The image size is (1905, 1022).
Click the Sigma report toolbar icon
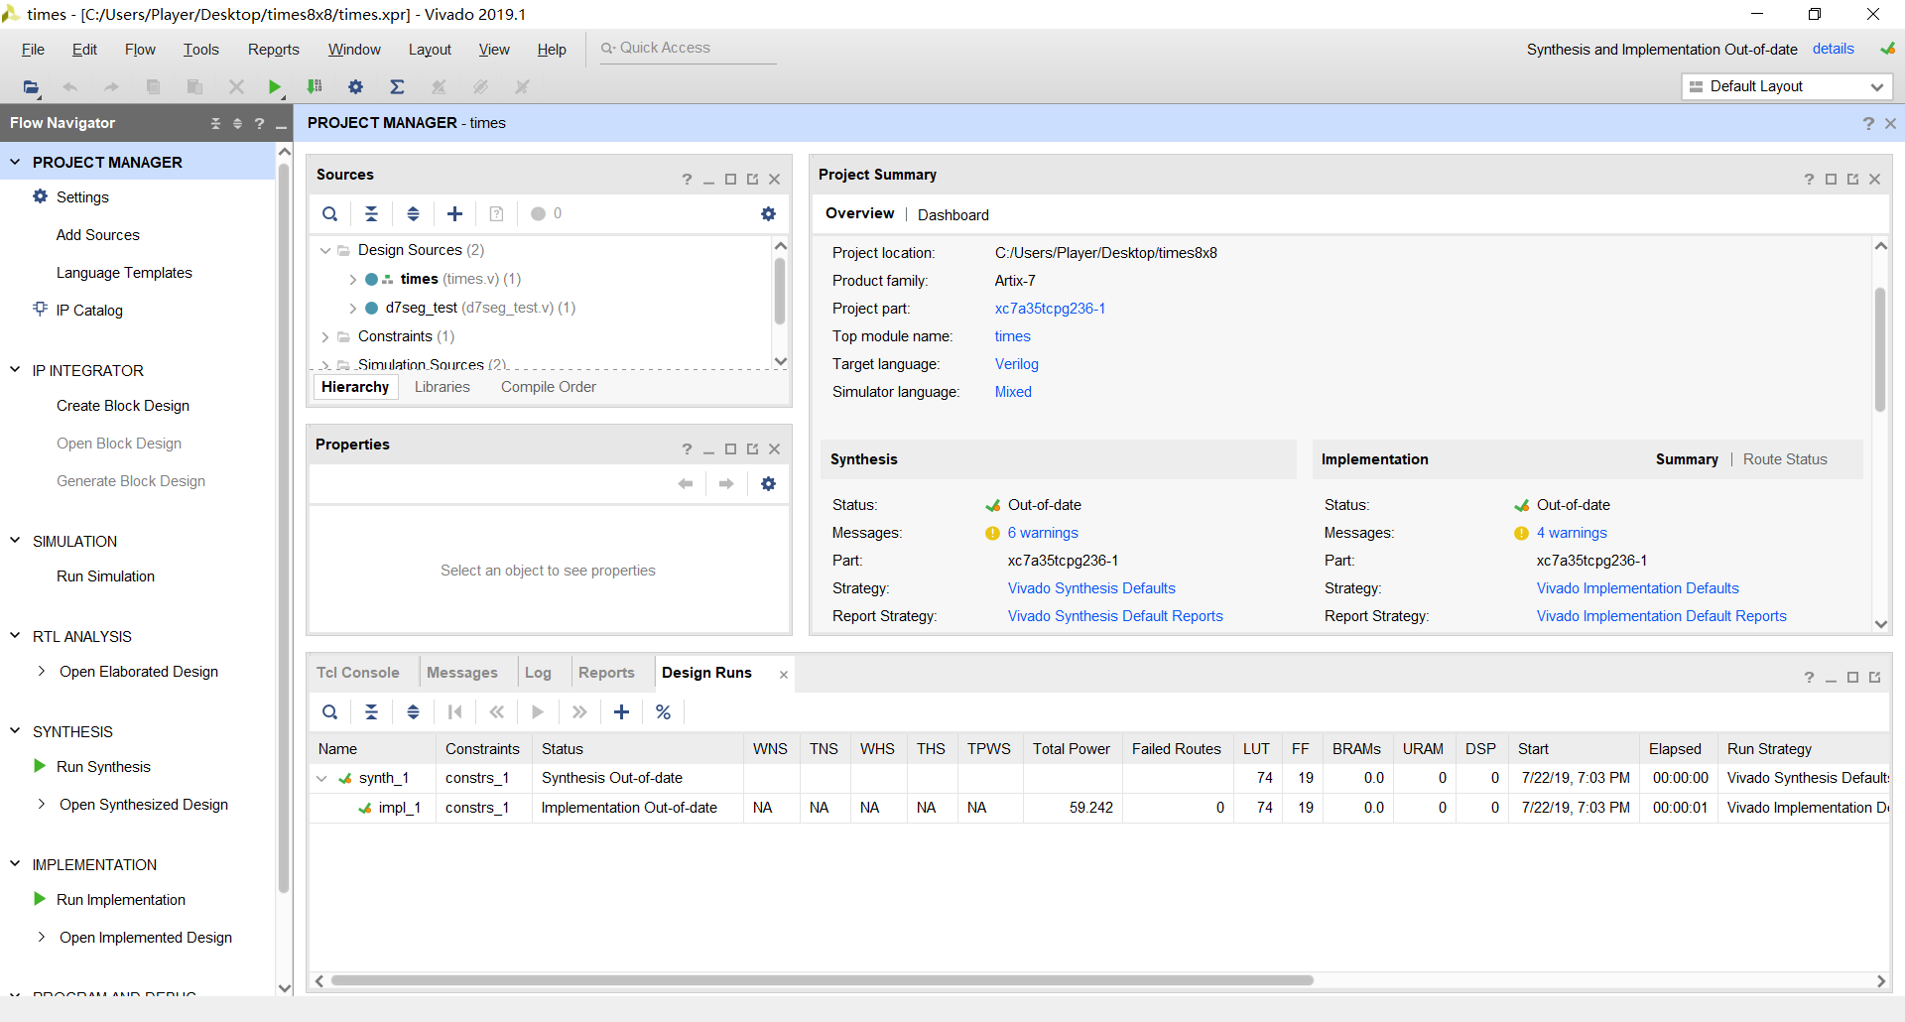click(397, 87)
